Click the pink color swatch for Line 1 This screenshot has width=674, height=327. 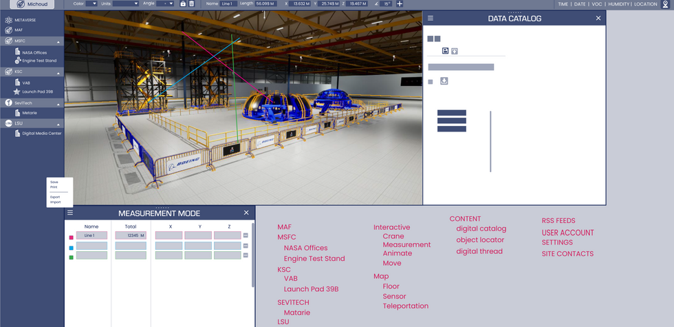72,238
